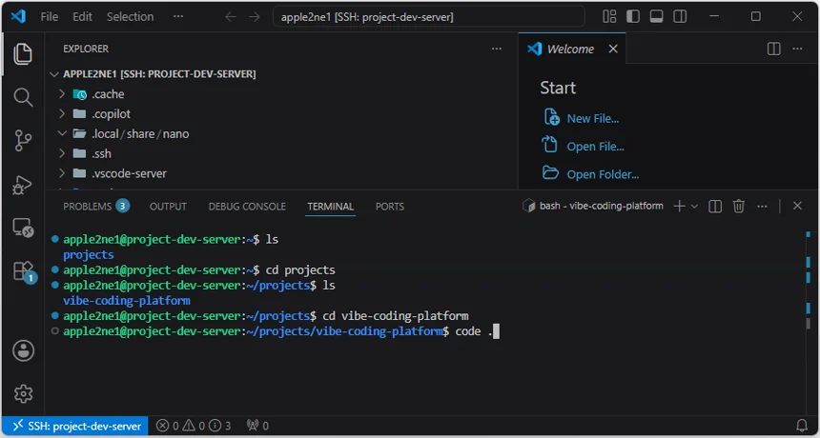This screenshot has height=438, width=820.
Task: Click the VS Code logo in title bar
Action: click(x=18, y=17)
